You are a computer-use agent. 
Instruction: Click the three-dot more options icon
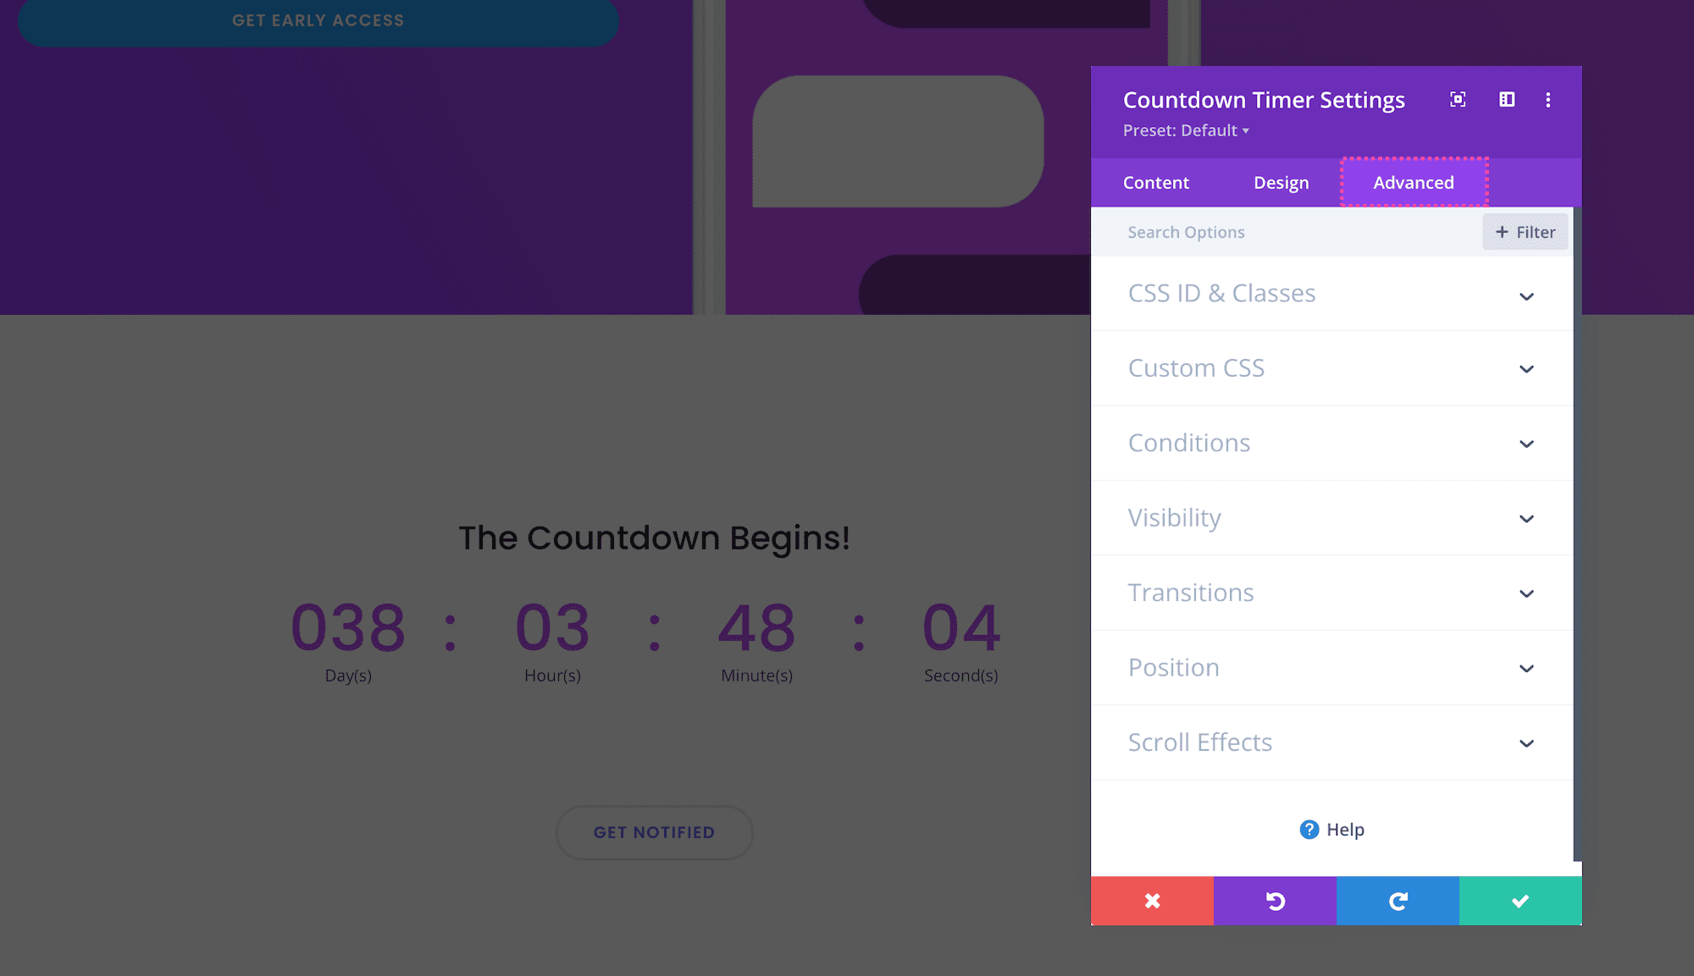pyautogui.click(x=1547, y=100)
